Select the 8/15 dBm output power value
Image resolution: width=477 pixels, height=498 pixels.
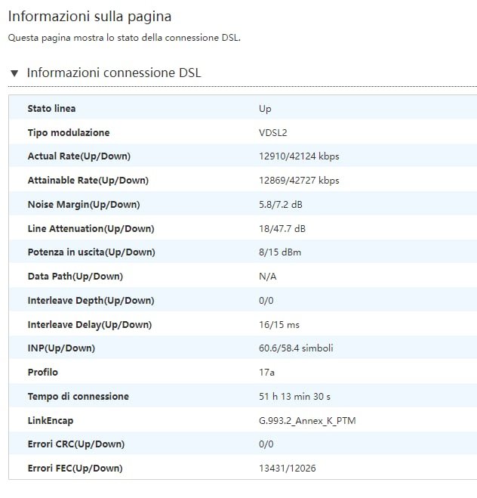280,252
